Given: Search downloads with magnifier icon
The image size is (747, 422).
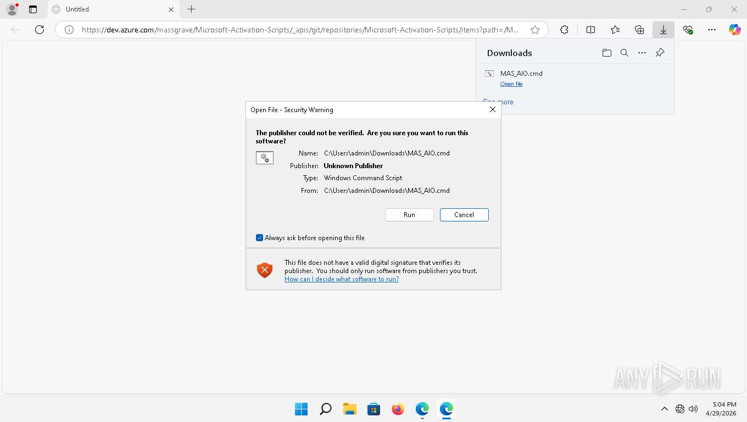Looking at the screenshot, I should pyautogui.click(x=625, y=53).
